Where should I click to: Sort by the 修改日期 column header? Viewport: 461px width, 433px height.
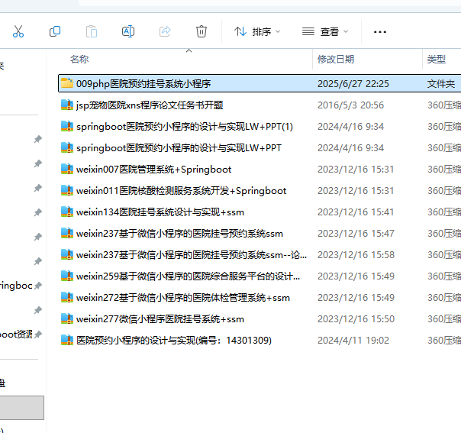336,59
